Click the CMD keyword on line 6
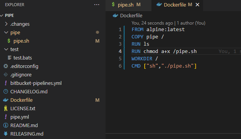Viewport: 241px width, 139px height. (x=136, y=66)
